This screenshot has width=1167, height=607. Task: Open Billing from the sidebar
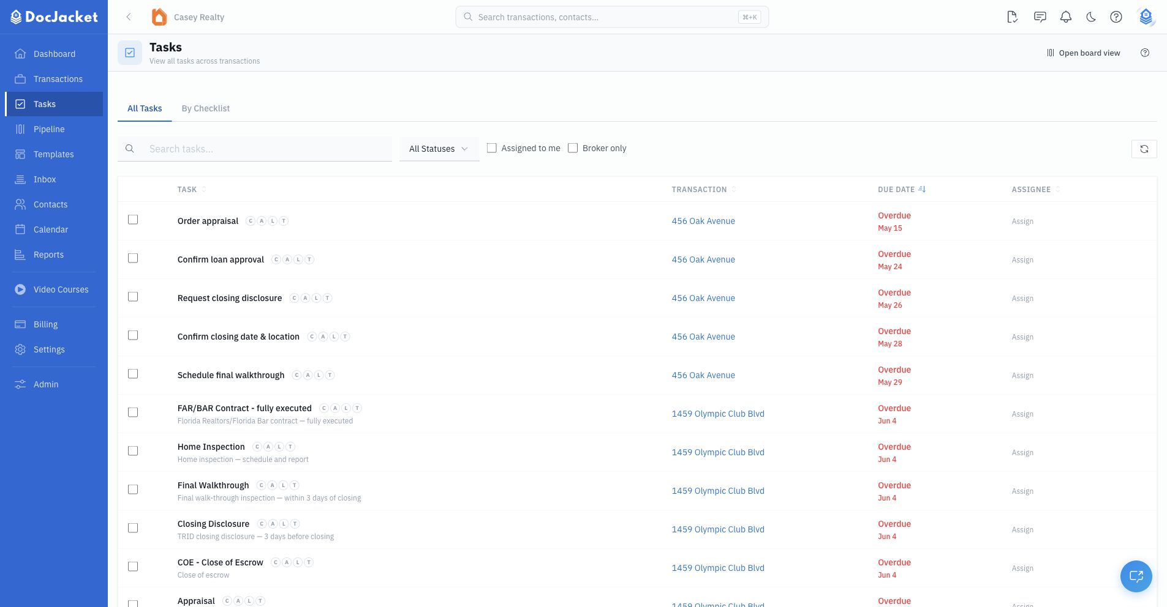pos(54,324)
